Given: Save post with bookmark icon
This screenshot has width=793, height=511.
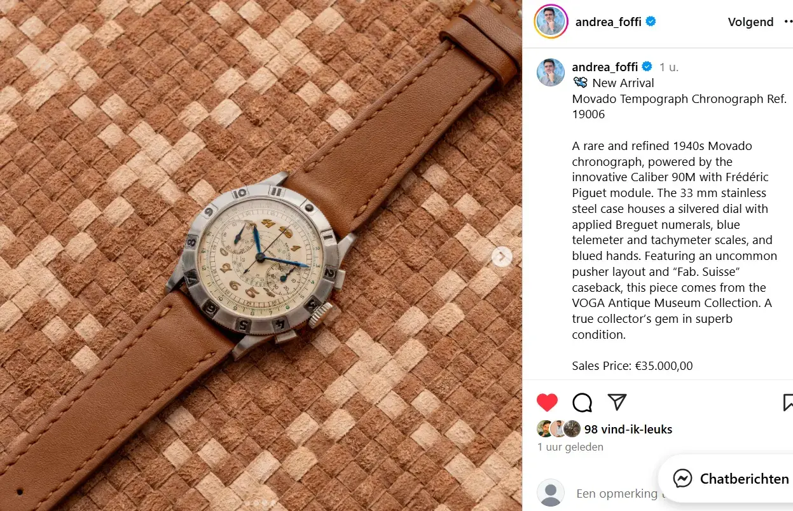Looking at the screenshot, I should (x=787, y=402).
